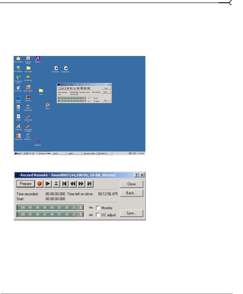Select ACIDTechn... file icon on desktop
This screenshot has height=294, width=243.
56,69
